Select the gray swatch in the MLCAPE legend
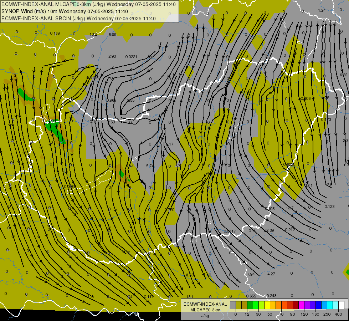This screenshot has width=349, height=321. pos(233,305)
